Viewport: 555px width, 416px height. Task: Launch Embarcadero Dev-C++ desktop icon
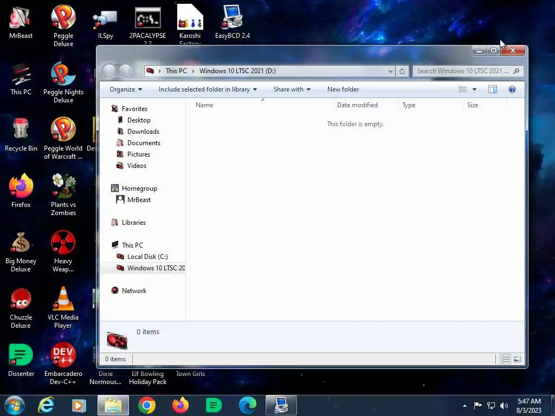[x=63, y=363]
